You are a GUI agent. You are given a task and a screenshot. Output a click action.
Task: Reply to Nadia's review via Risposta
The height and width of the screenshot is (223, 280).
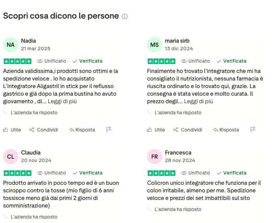pos(82,130)
